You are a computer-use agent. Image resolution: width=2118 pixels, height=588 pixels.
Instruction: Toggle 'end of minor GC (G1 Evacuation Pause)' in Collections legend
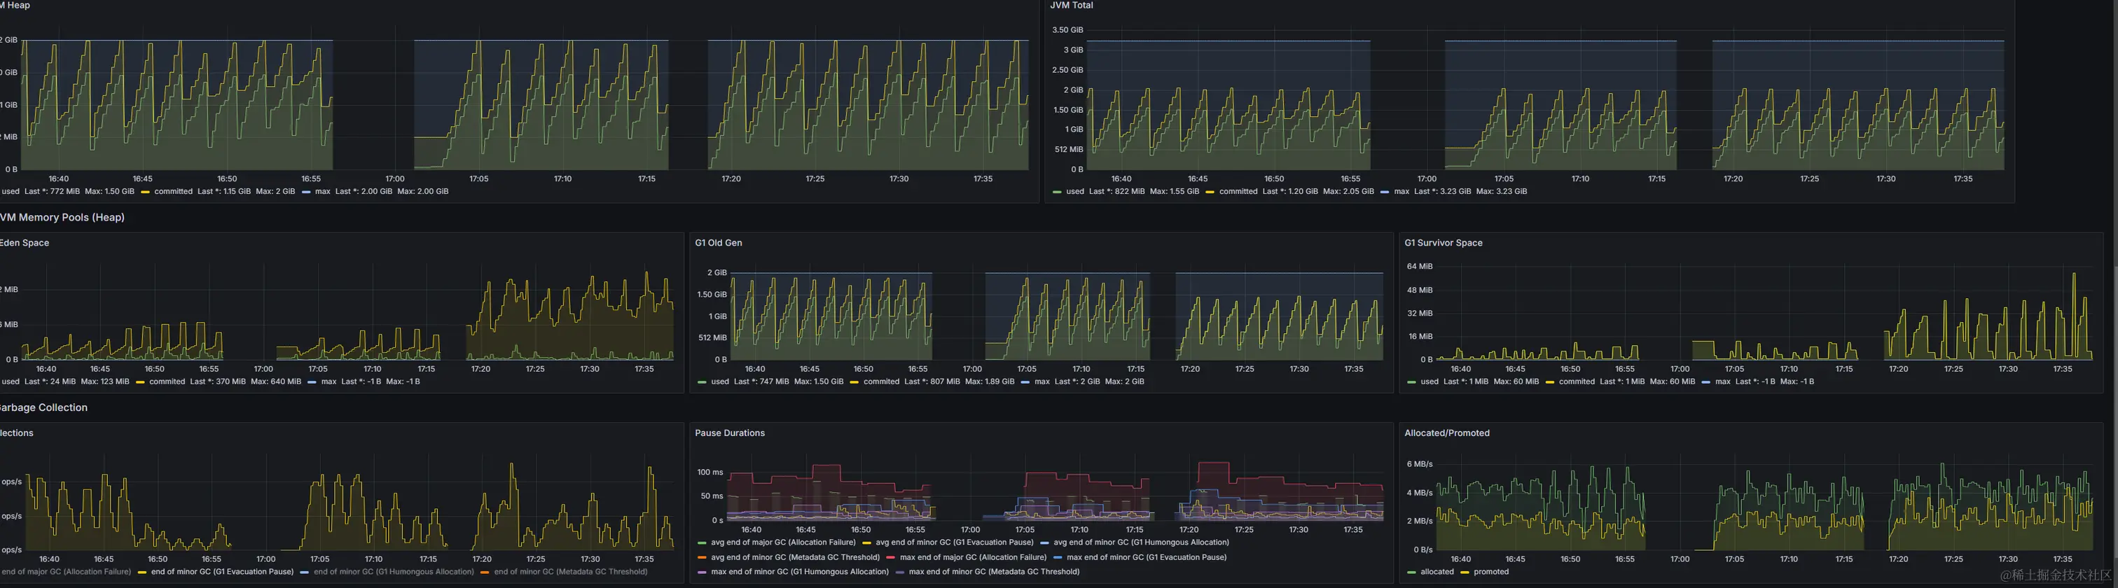coord(222,573)
